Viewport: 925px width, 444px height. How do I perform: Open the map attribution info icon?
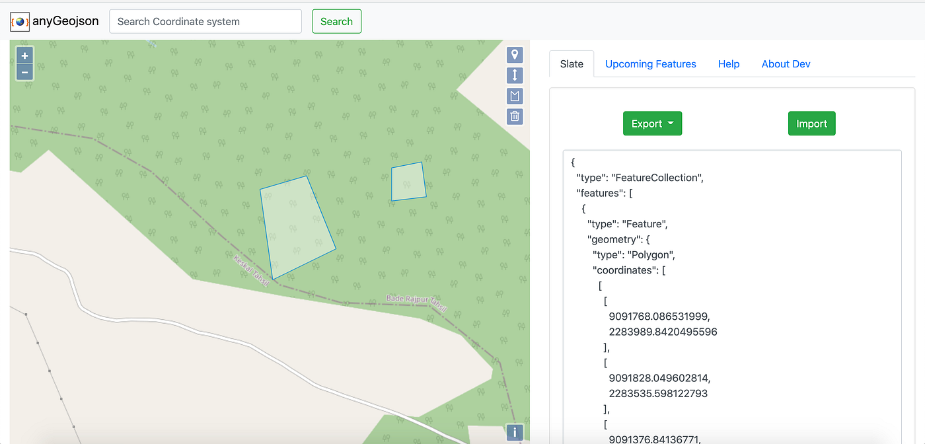[515, 432]
